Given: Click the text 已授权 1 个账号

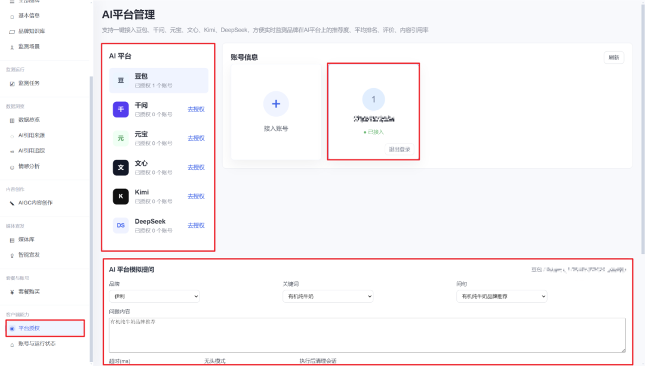Looking at the screenshot, I should 153,85.
